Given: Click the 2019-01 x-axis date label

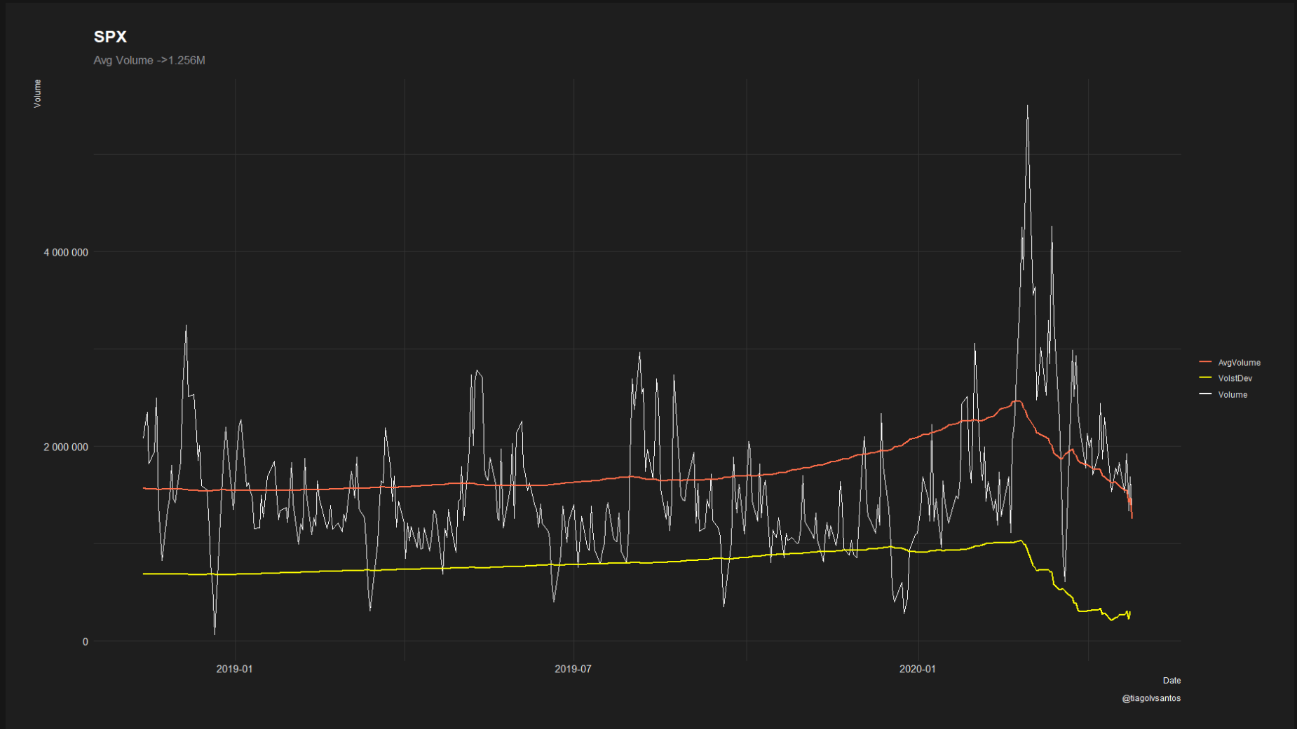Looking at the screenshot, I should 234,669.
